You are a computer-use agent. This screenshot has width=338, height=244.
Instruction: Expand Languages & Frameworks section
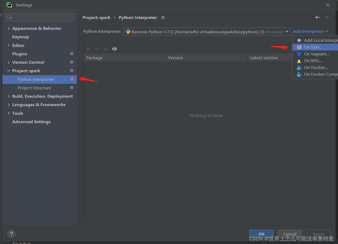pyautogui.click(x=9, y=104)
